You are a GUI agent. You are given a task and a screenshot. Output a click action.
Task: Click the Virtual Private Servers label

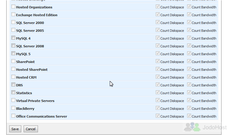click(35, 101)
